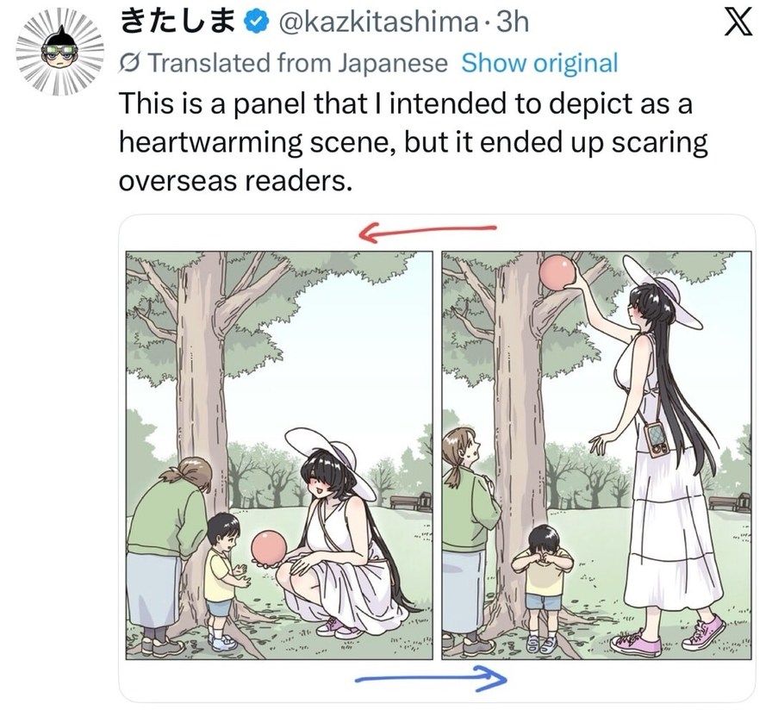The width and height of the screenshot is (772, 710).
Task: Show the original Japanese tweet text
Action: [539, 63]
